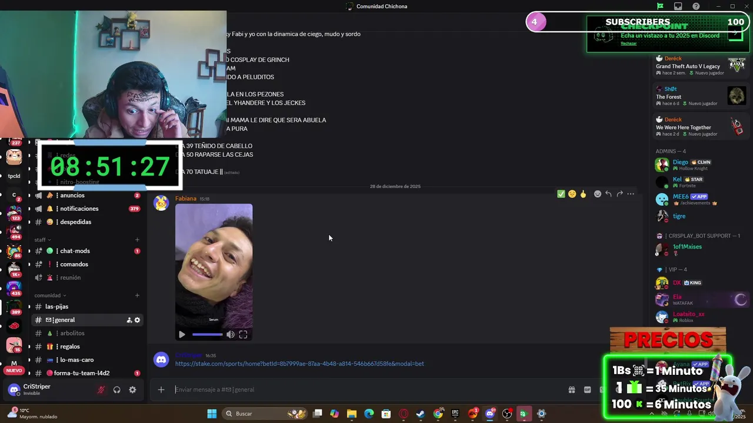Viewport: 753px width, 423px height.
Task: Click the green Checkpoint flag icon
Action: pos(660,6)
